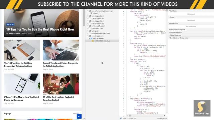Expand the DOM Breakpoints section

(169, 32)
